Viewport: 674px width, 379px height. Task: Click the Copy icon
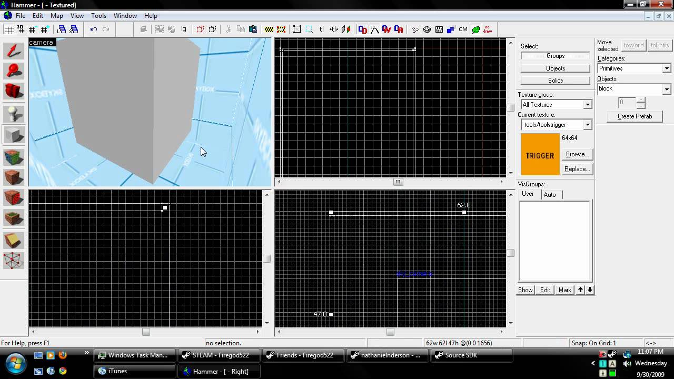(x=241, y=29)
